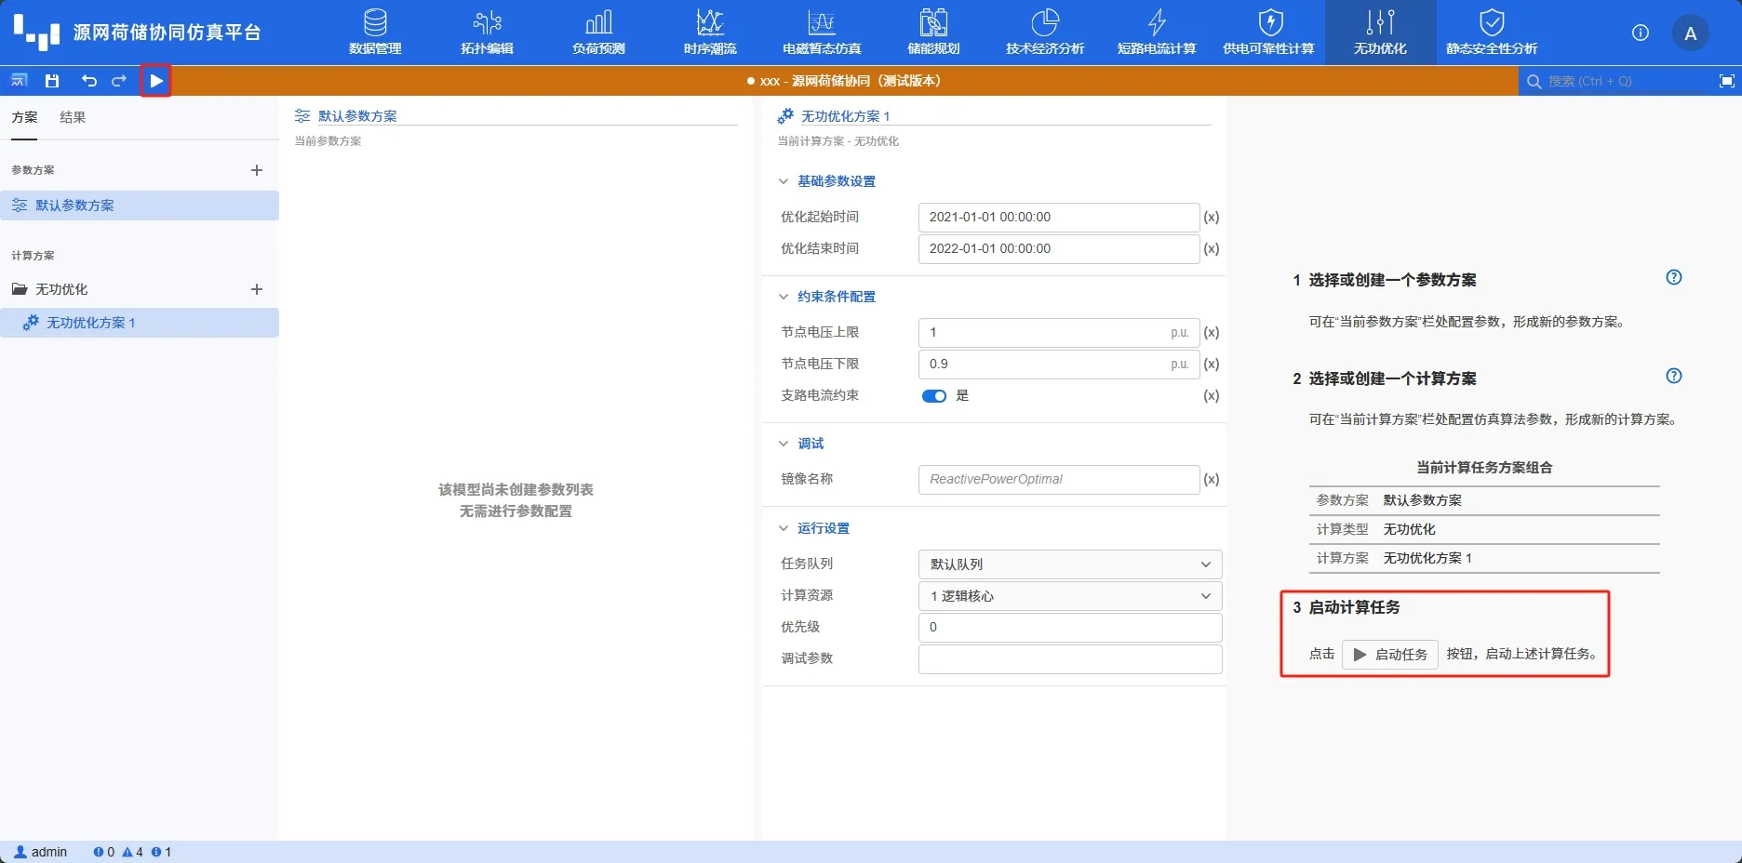1742x863 pixels.
Task: Open the 任务队列 dropdown
Action: (1070, 564)
